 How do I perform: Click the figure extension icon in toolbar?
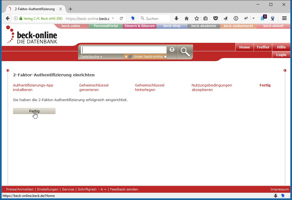click(273, 18)
